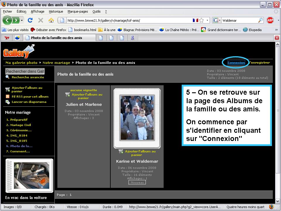
Task: Open the search engine Google dropdown
Action: 217,20
